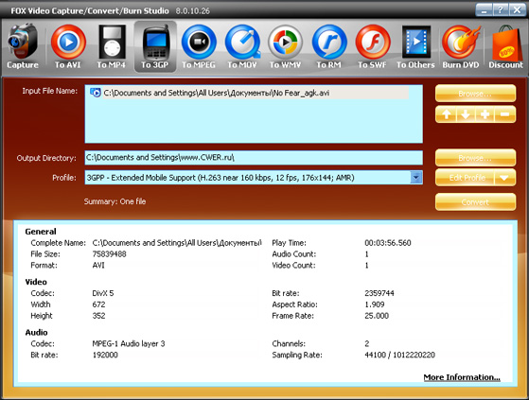Click the audio bit rate value 192000
This screenshot has width=529, height=400.
click(105, 355)
